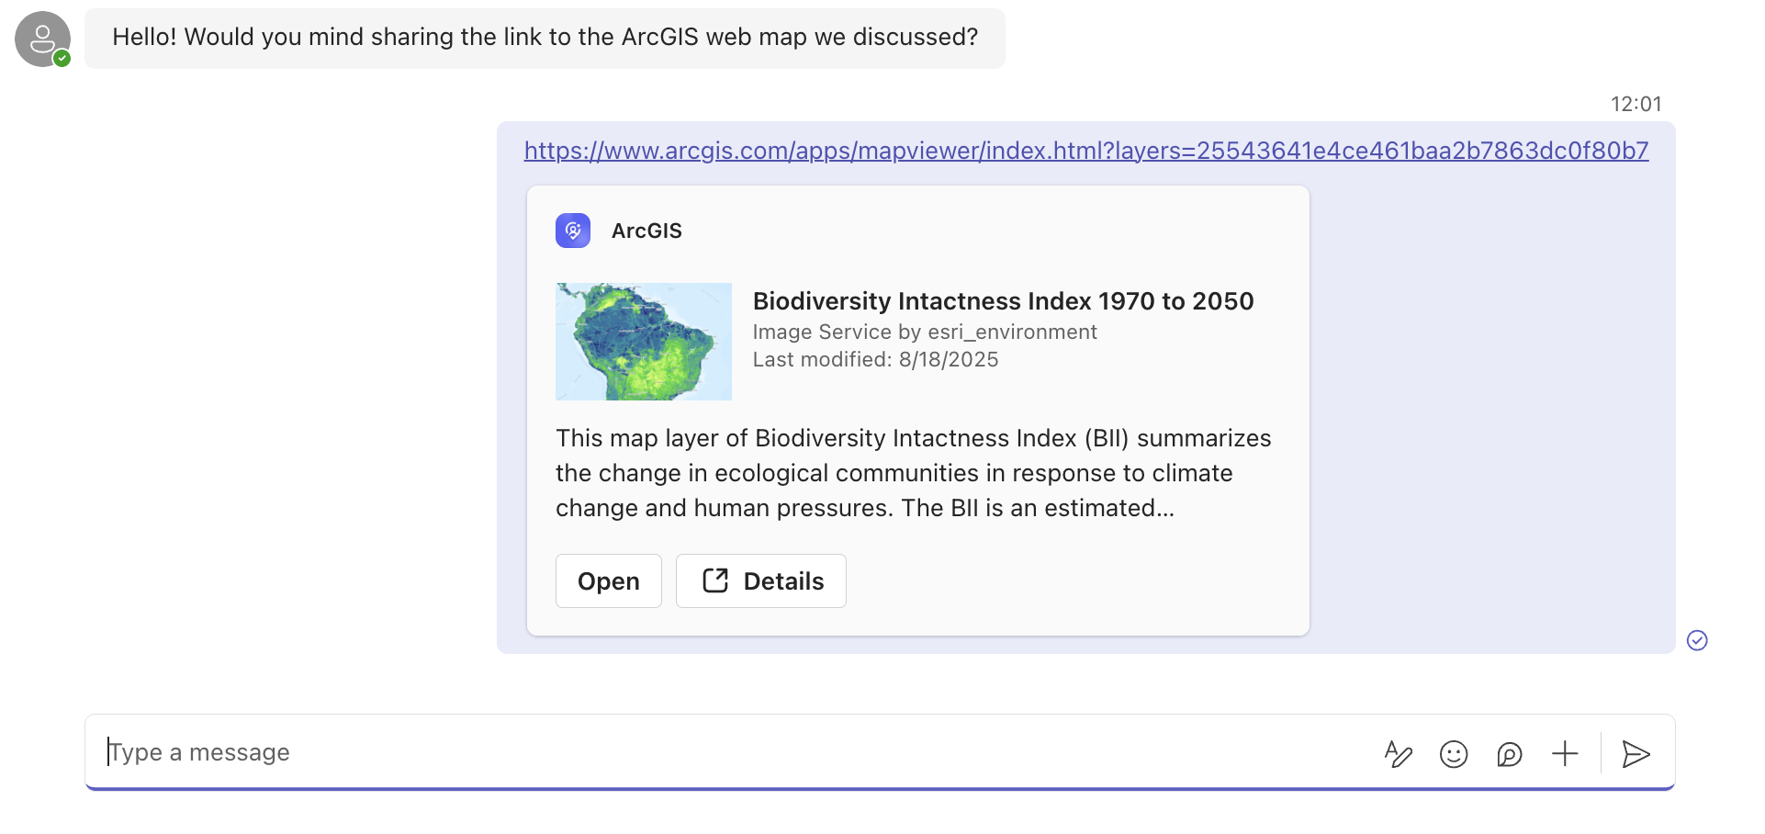1765x834 pixels.
Task: Select the Biodiversity Intactness Index title
Action: (1003, 301)
